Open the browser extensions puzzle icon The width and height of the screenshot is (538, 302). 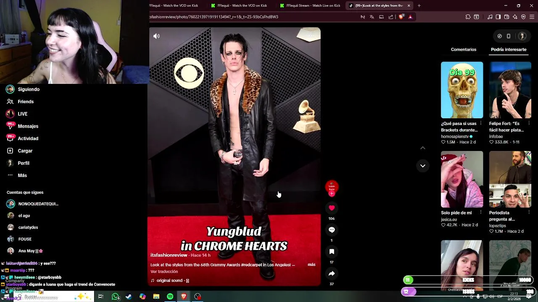(x=468, y=17)
